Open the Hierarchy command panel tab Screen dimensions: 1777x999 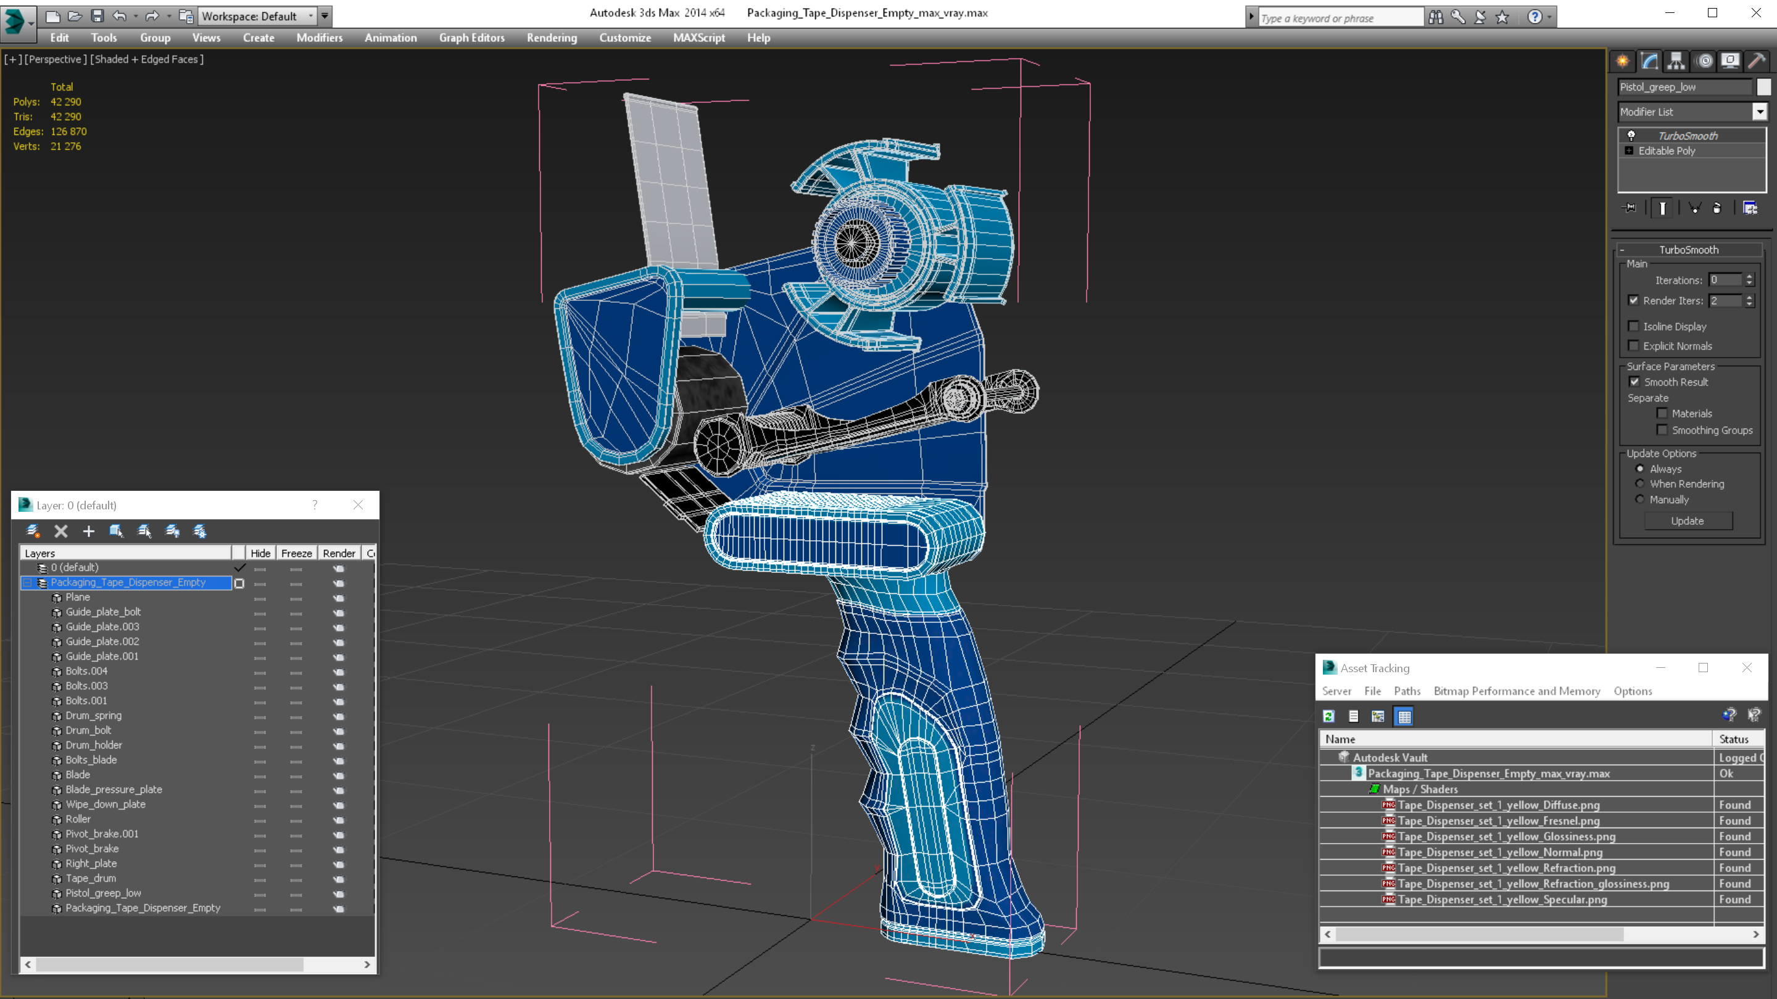(x=1676, y=62)
